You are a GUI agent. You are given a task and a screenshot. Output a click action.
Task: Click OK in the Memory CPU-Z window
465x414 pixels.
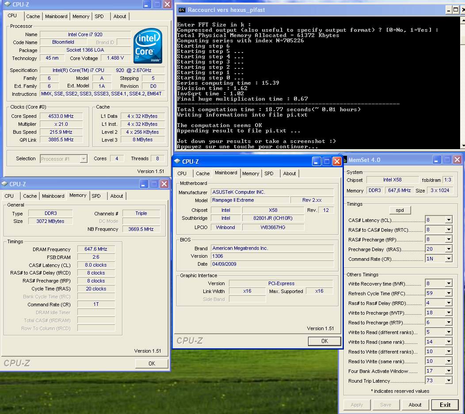152,363
